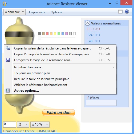Toggle Toujours au premier-plan option
This screenshot has height=134, width=134.
point(32,73)
